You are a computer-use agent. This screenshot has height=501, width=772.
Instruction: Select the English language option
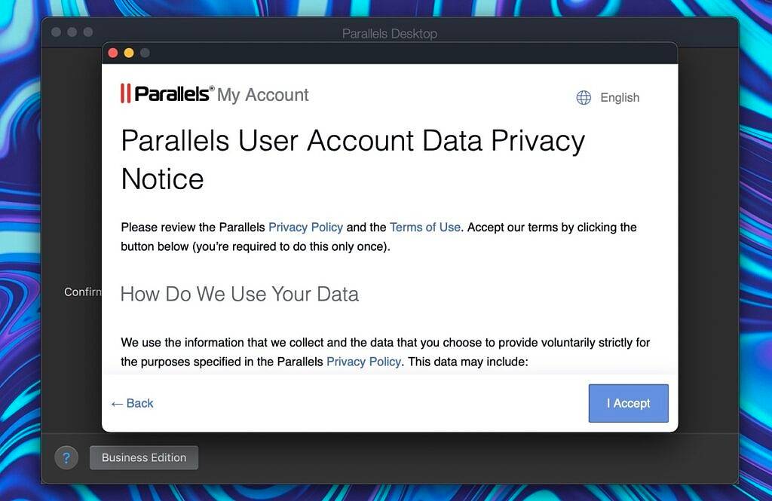point(619,97)
